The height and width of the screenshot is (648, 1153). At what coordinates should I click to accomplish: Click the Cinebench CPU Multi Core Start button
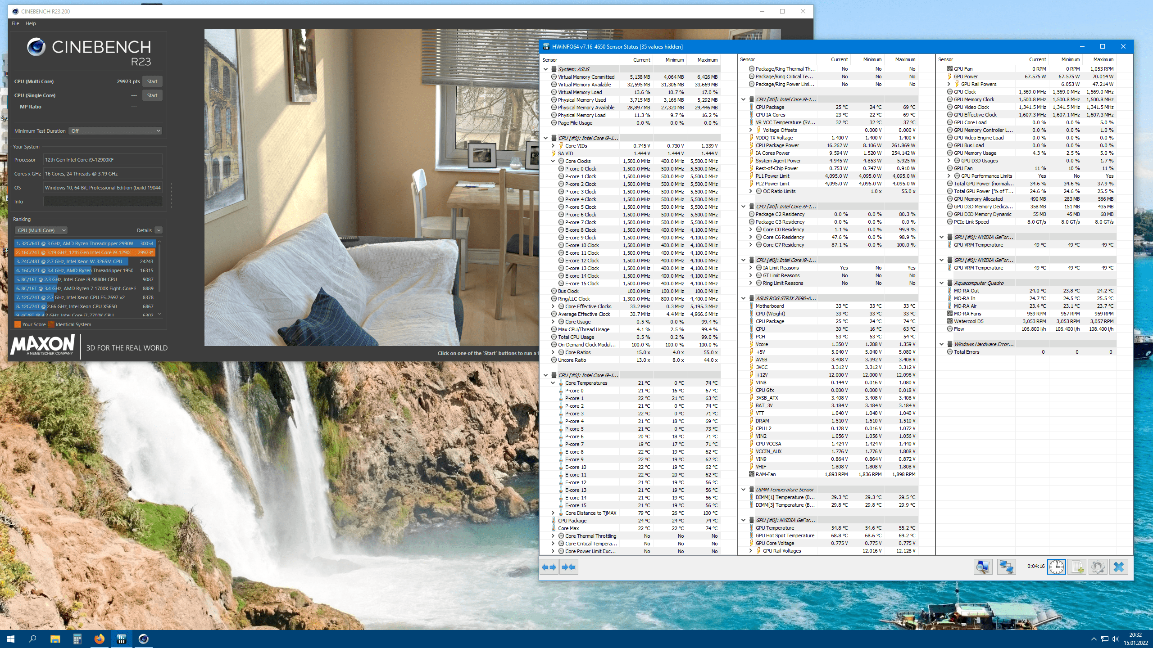coord(151,81)
